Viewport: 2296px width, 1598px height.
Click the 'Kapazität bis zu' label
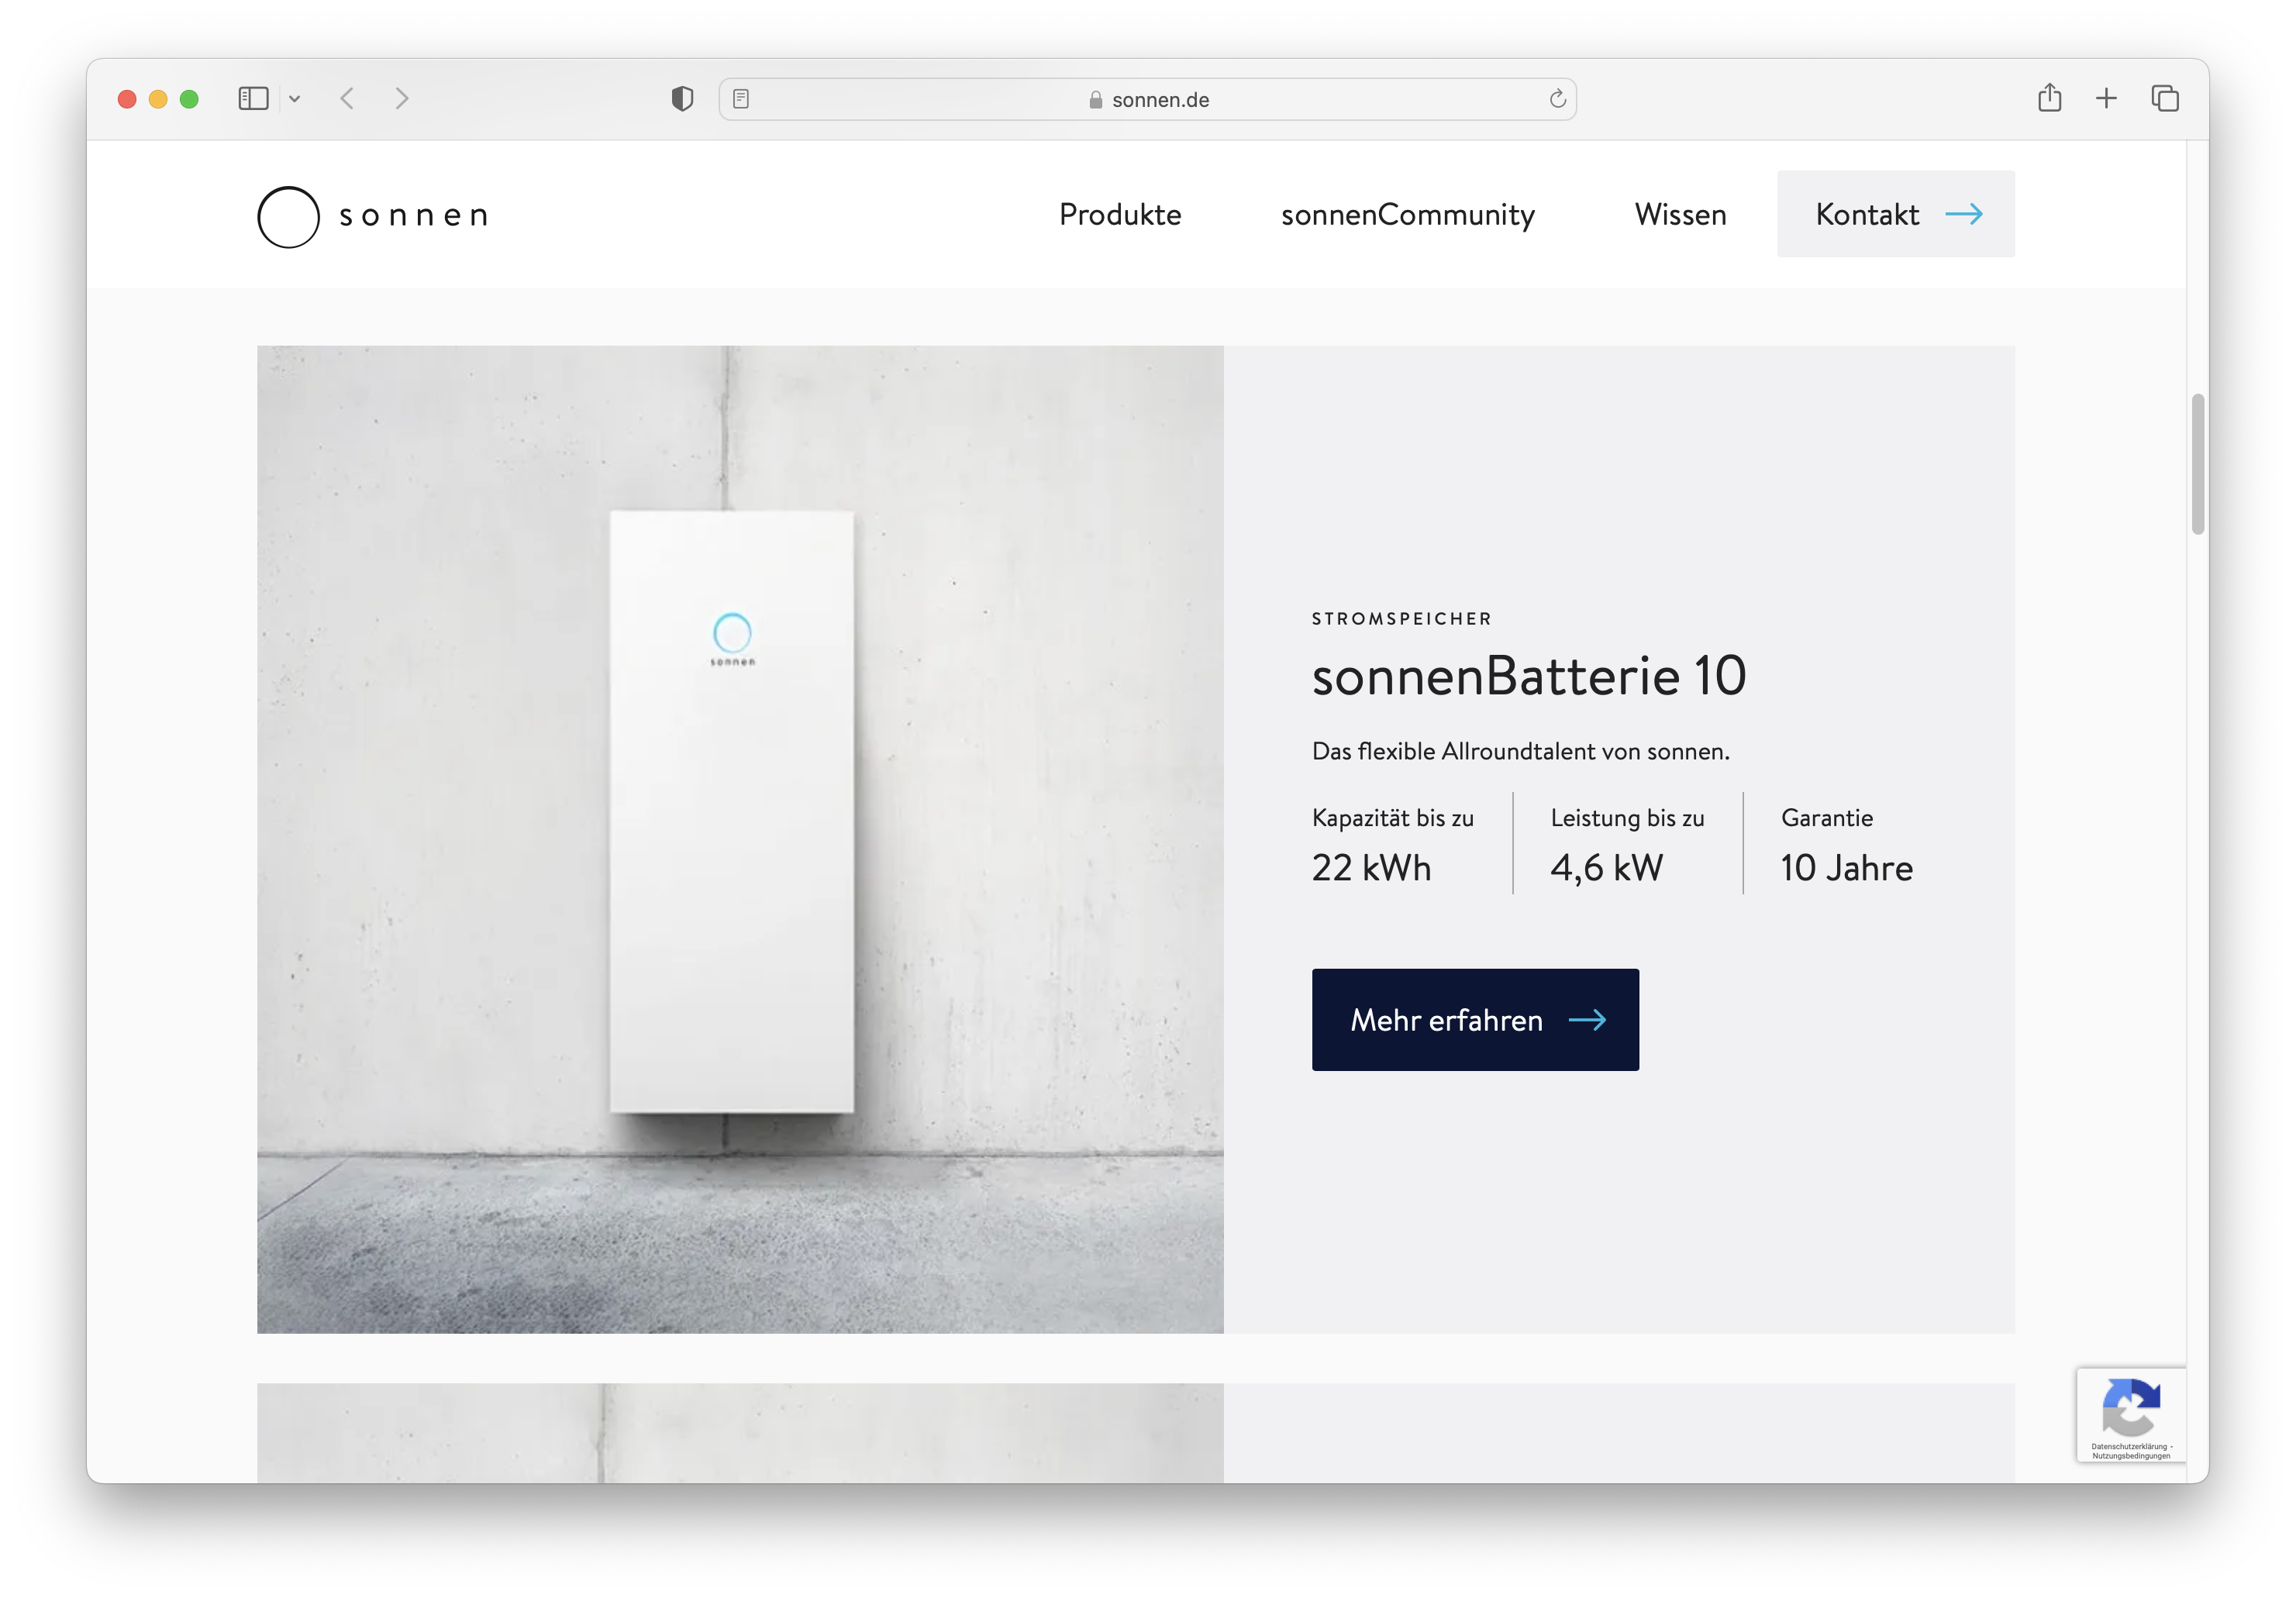[1392, 817]
